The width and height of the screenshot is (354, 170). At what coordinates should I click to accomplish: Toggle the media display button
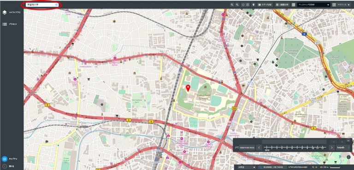(x=265, y=5)
